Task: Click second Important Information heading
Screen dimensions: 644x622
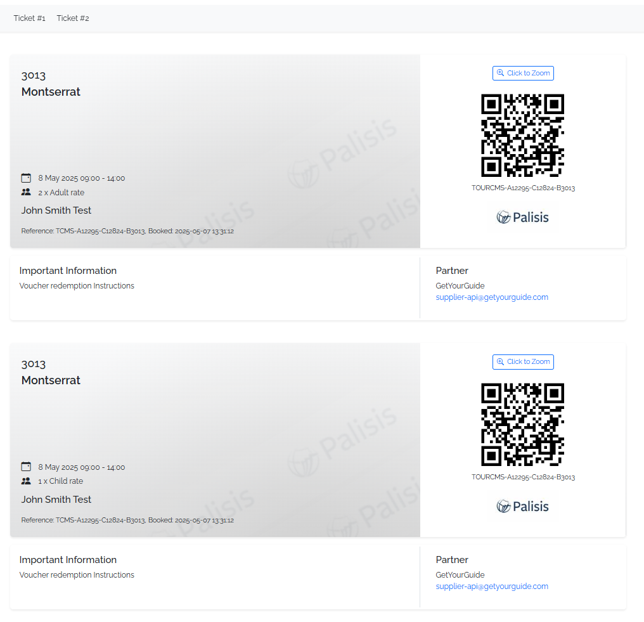Action: (68, 560)
